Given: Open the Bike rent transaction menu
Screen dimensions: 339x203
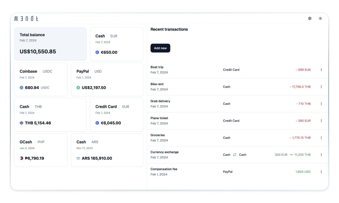Looking at the screenshot, I should [x=321, y=87].
